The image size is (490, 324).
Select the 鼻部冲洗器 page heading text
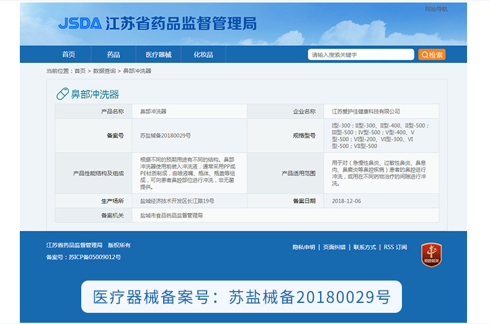(x=95, y=94)
